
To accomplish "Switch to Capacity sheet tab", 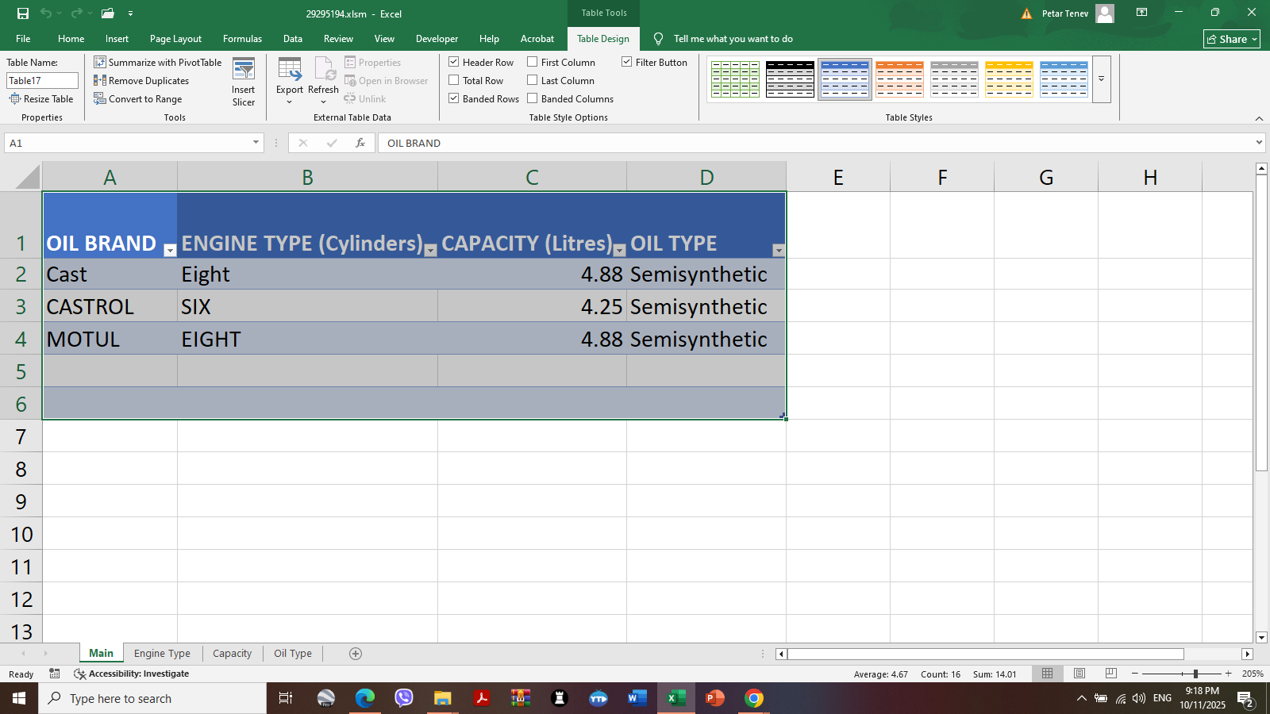I will [x=232, y=654].
